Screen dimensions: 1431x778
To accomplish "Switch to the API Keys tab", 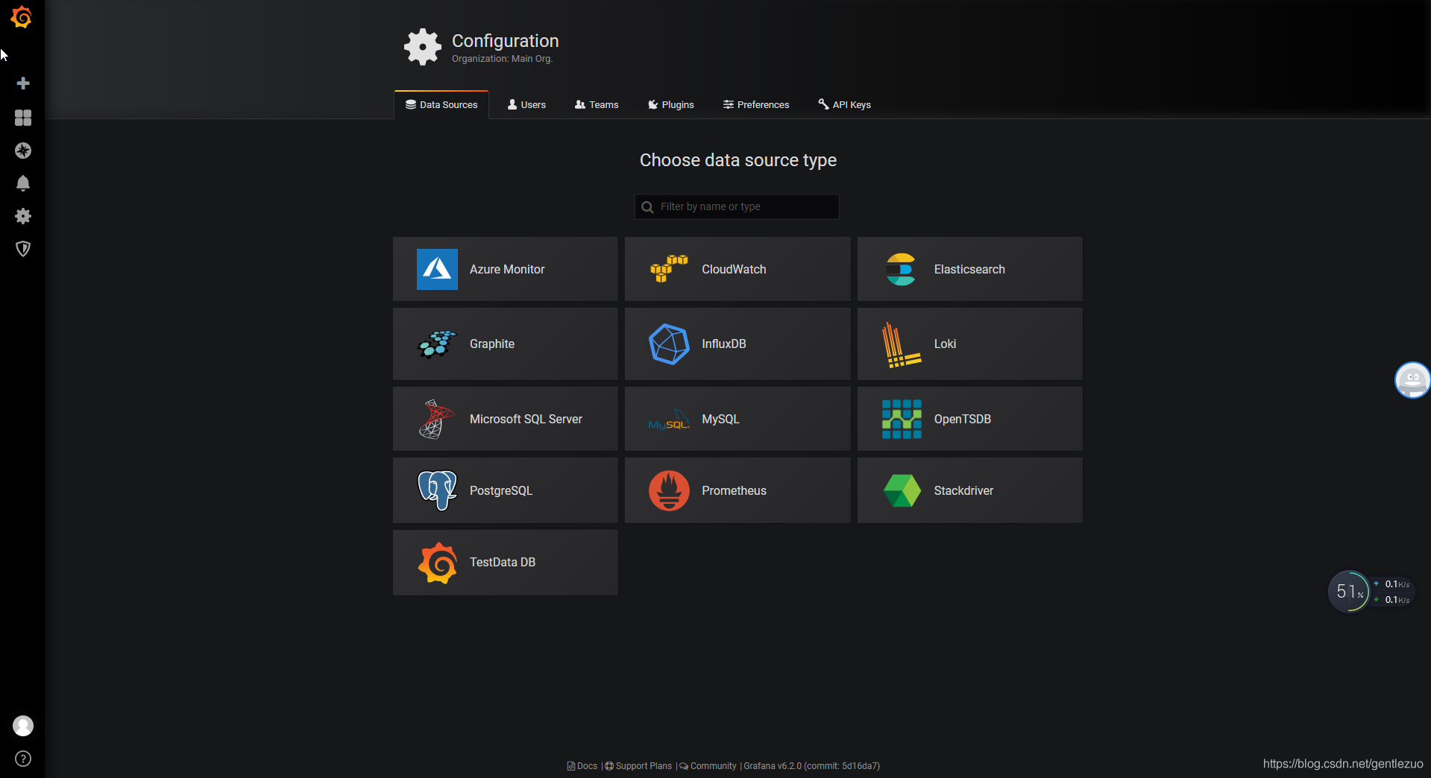I will point(845,105).
